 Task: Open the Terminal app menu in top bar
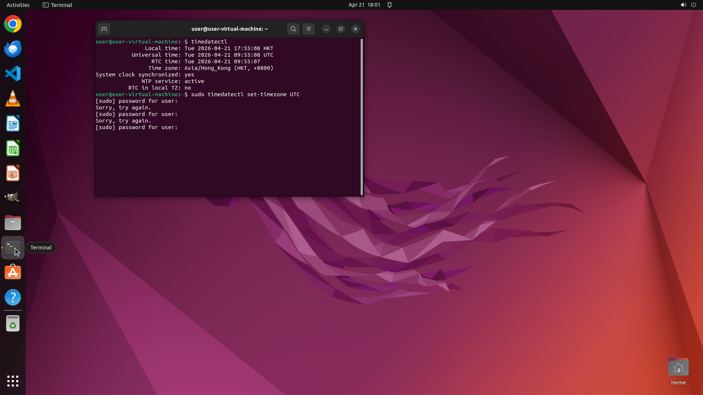tap(57, 5)
